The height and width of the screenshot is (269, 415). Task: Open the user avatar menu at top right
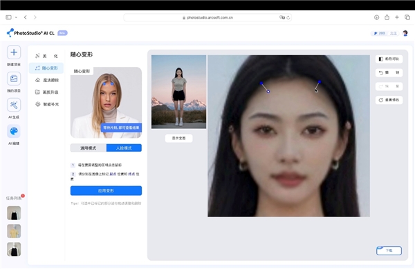(405, 33)
